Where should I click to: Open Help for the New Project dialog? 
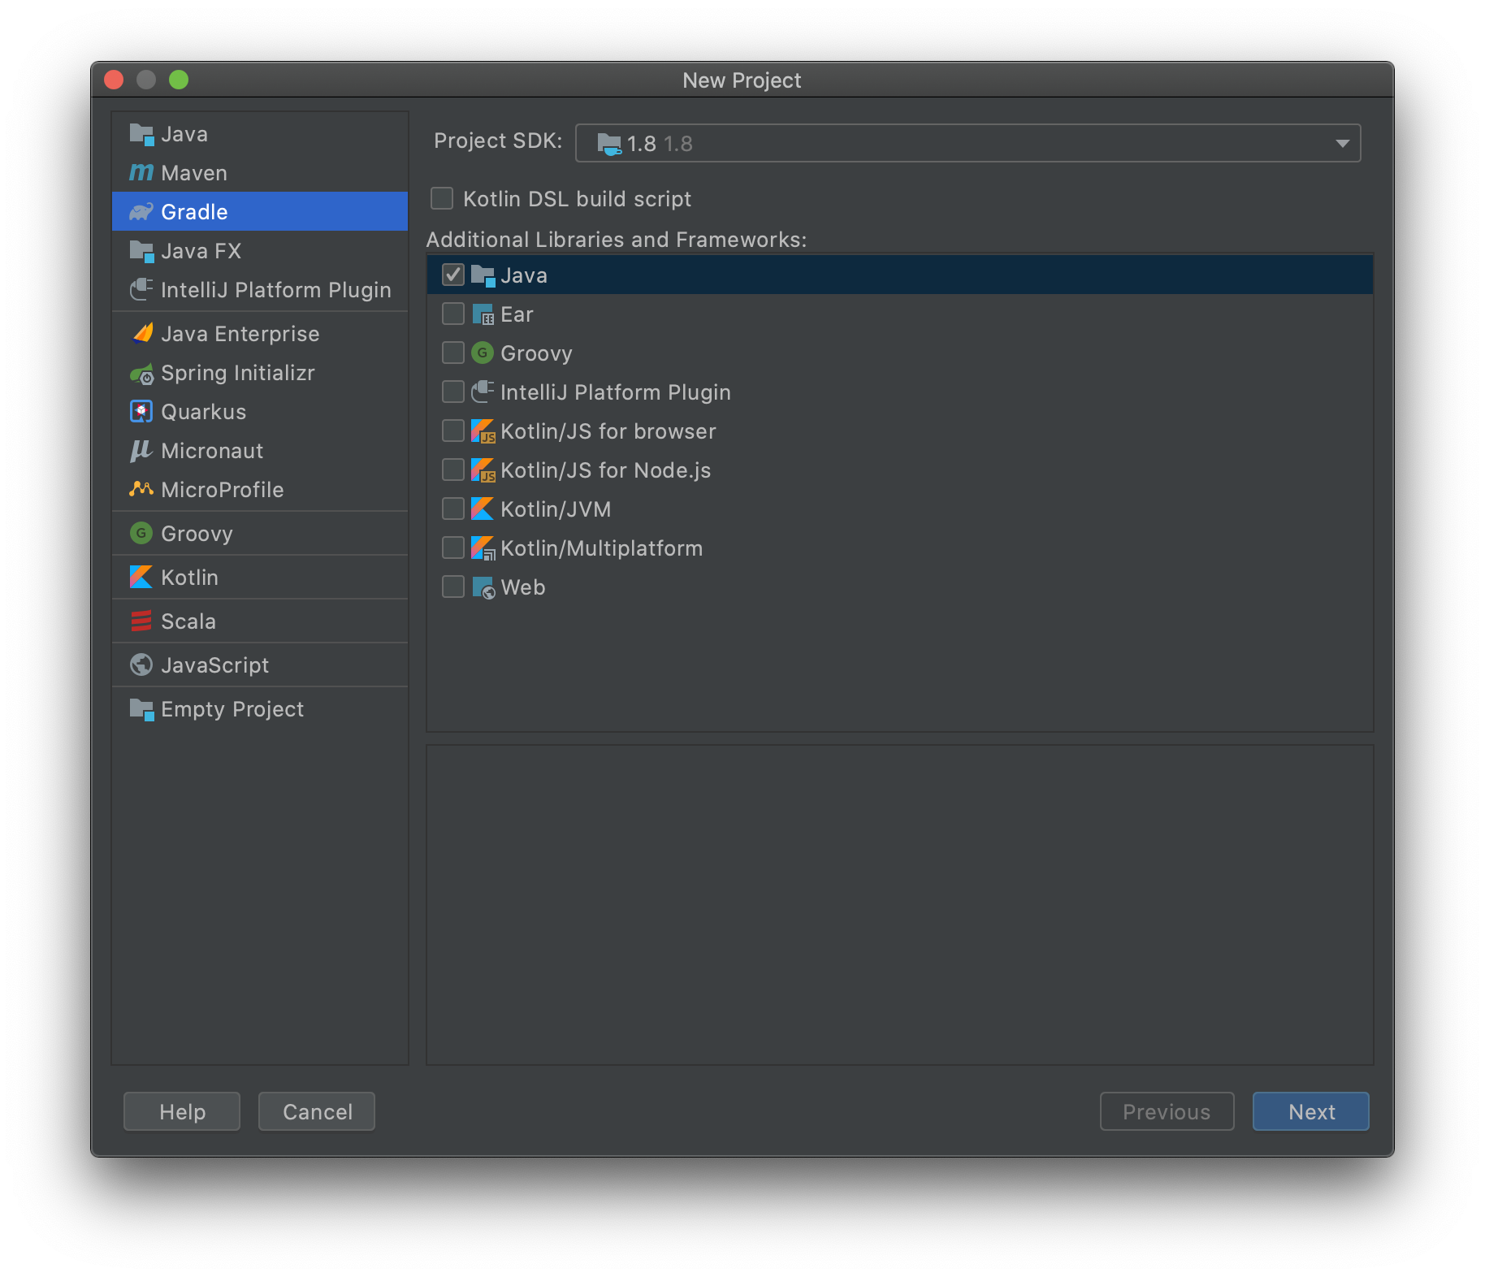click(x=182, y=1111)
